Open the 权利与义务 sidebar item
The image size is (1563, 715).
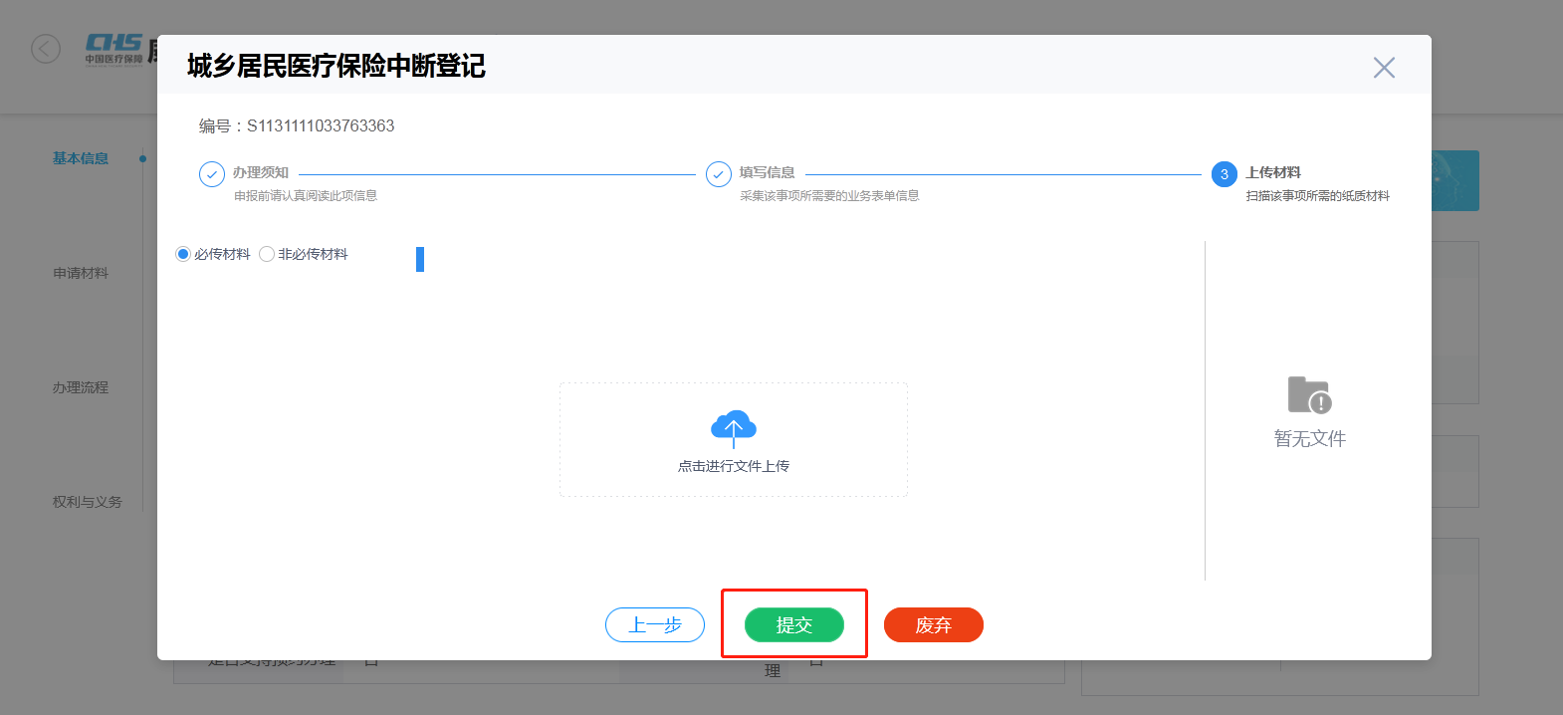pos(88,502)
